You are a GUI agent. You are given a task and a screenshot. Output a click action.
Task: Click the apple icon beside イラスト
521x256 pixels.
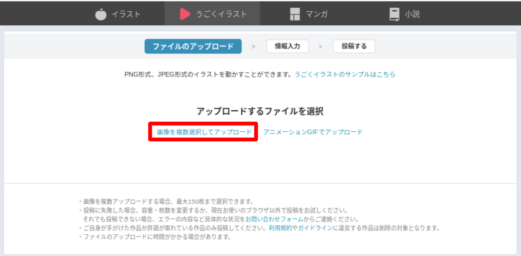click(x=101, y=14)
